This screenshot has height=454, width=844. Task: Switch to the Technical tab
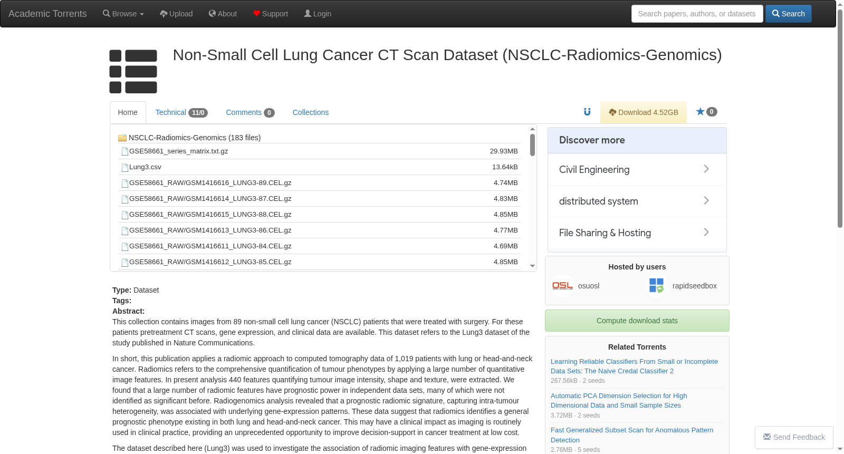click(x=181, y=112)
